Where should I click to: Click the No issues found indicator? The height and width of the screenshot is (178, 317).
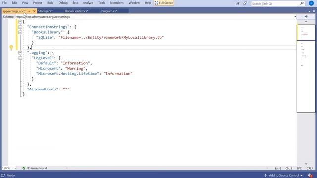point(35,168)
